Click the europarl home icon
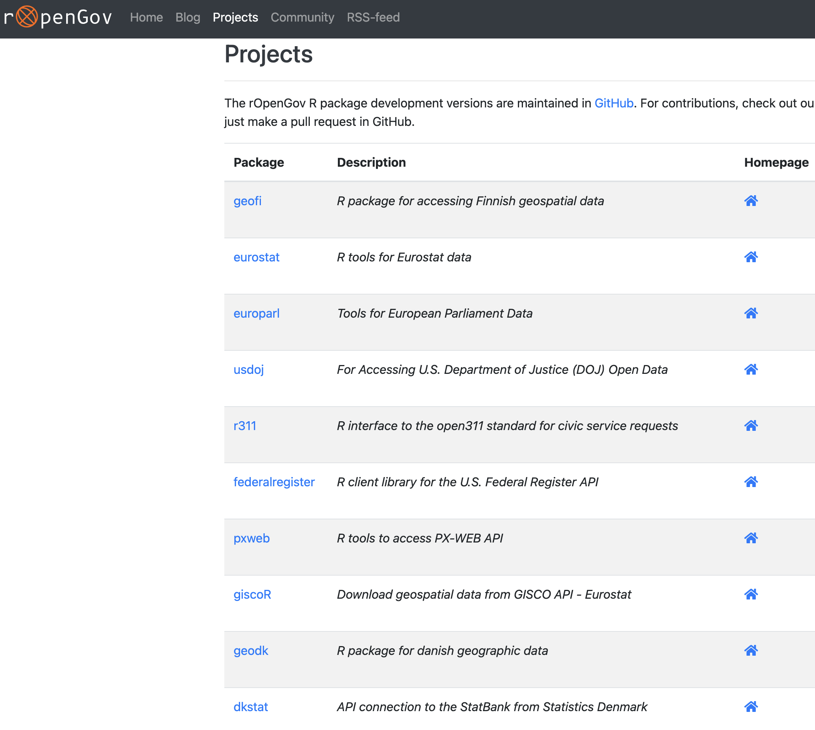This screenshot has height=730, width=815. pyautogui.click(x=750, y=313)
